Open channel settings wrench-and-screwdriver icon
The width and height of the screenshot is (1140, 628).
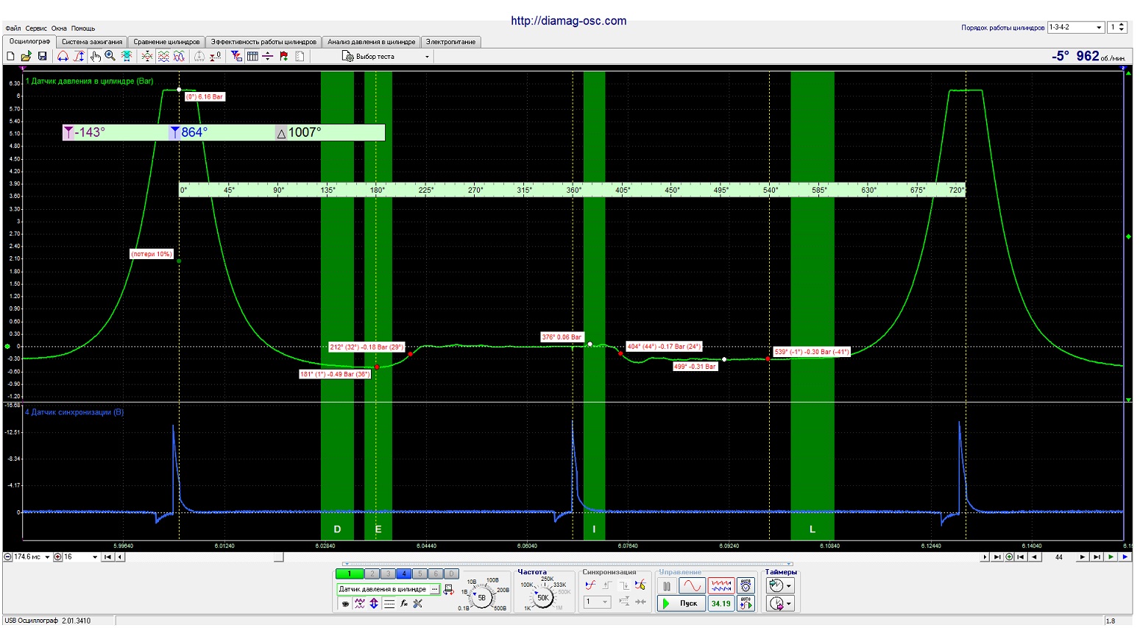click(418, 604)
